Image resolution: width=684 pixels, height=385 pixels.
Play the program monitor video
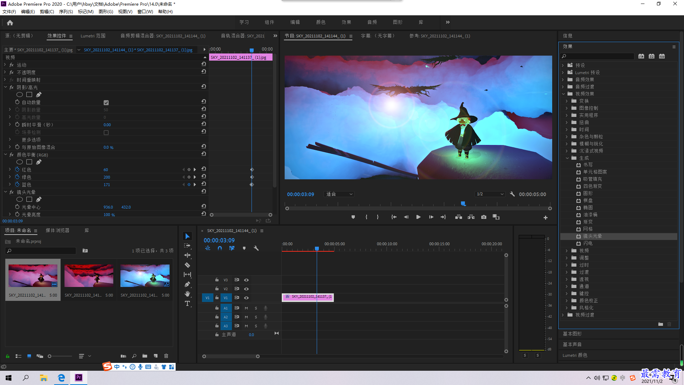tap(419, 217)
